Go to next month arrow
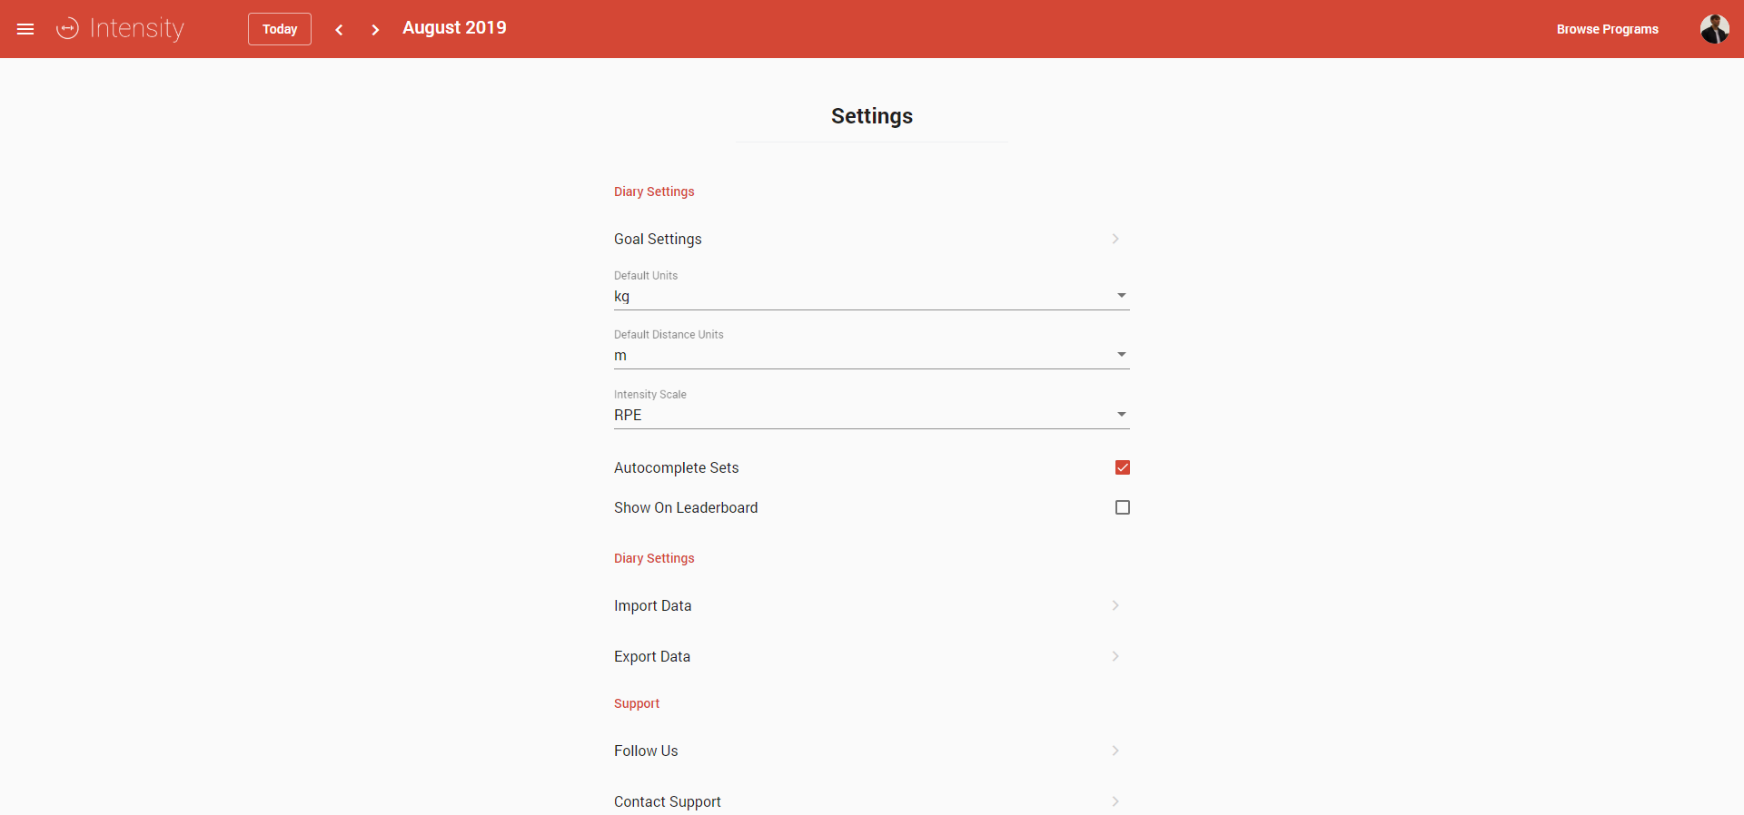 point(375,30)
